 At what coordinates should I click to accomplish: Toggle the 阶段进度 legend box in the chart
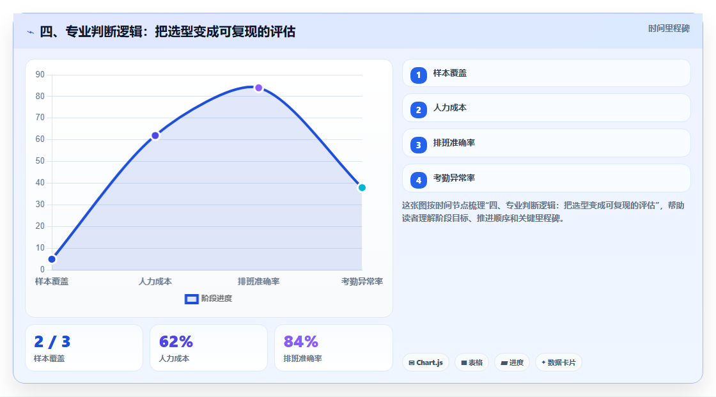click(x=191, y=299)
